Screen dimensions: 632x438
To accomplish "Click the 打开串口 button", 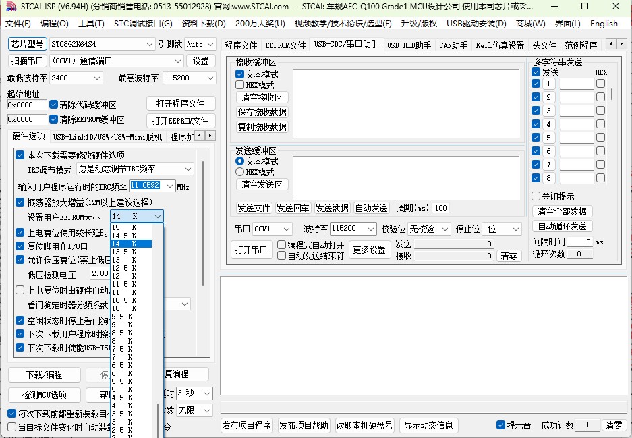I will click(x=251, y=250).
